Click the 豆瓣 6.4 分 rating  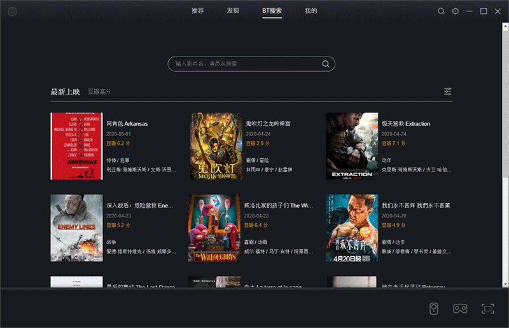click(x=256, y=225)
